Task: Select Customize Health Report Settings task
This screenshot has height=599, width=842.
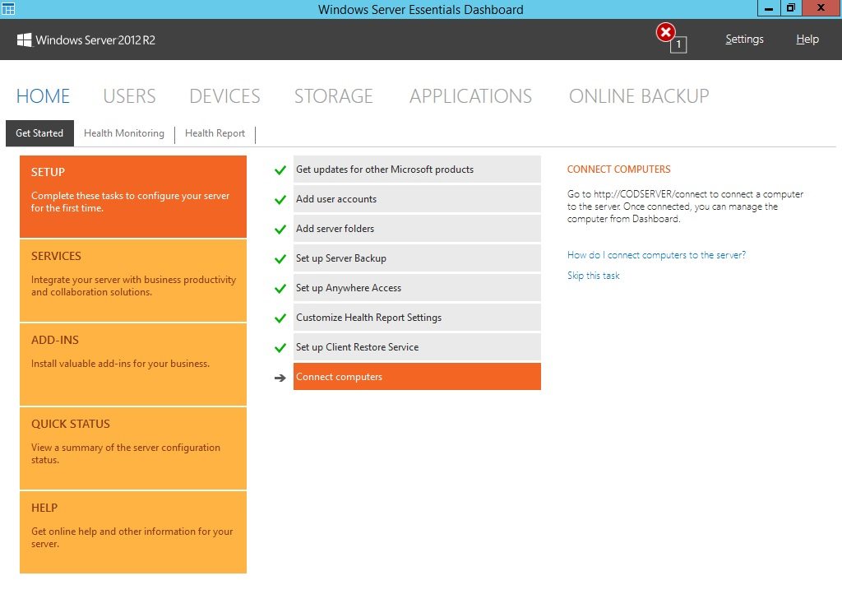Action: click(x=417, y=317)
